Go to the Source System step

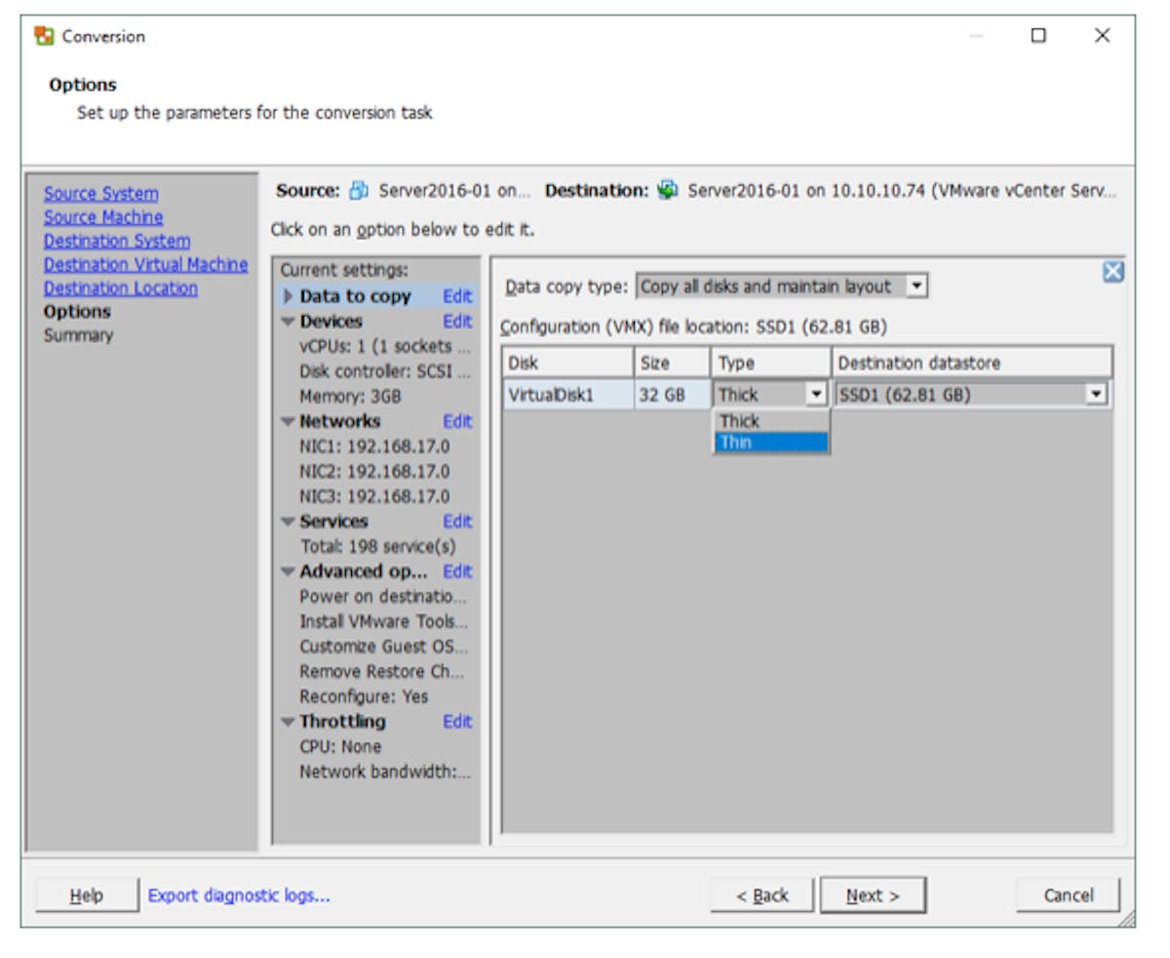(100, 194)
